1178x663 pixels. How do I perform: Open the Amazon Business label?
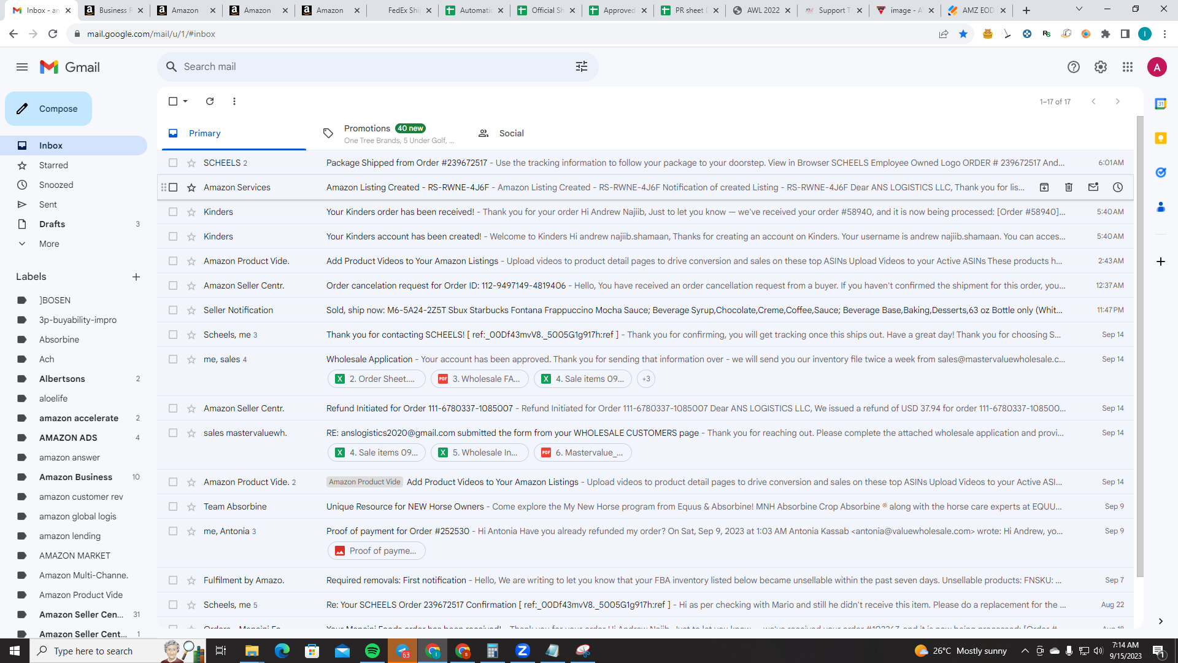point(74,477)
